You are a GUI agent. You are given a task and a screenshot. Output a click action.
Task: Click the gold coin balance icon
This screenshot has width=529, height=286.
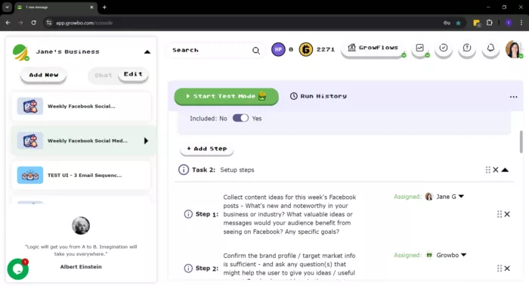(306, 50)
